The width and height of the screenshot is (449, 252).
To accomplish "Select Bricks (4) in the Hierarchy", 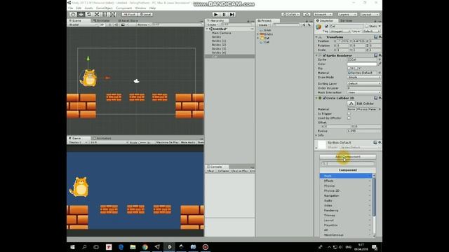I will click(219, 52).
